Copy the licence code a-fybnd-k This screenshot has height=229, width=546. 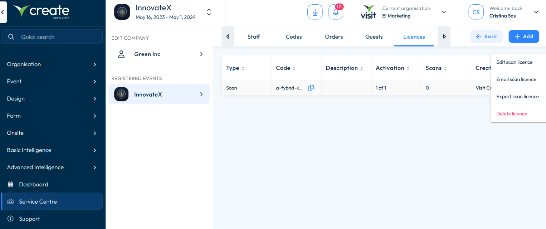[311, 88]
